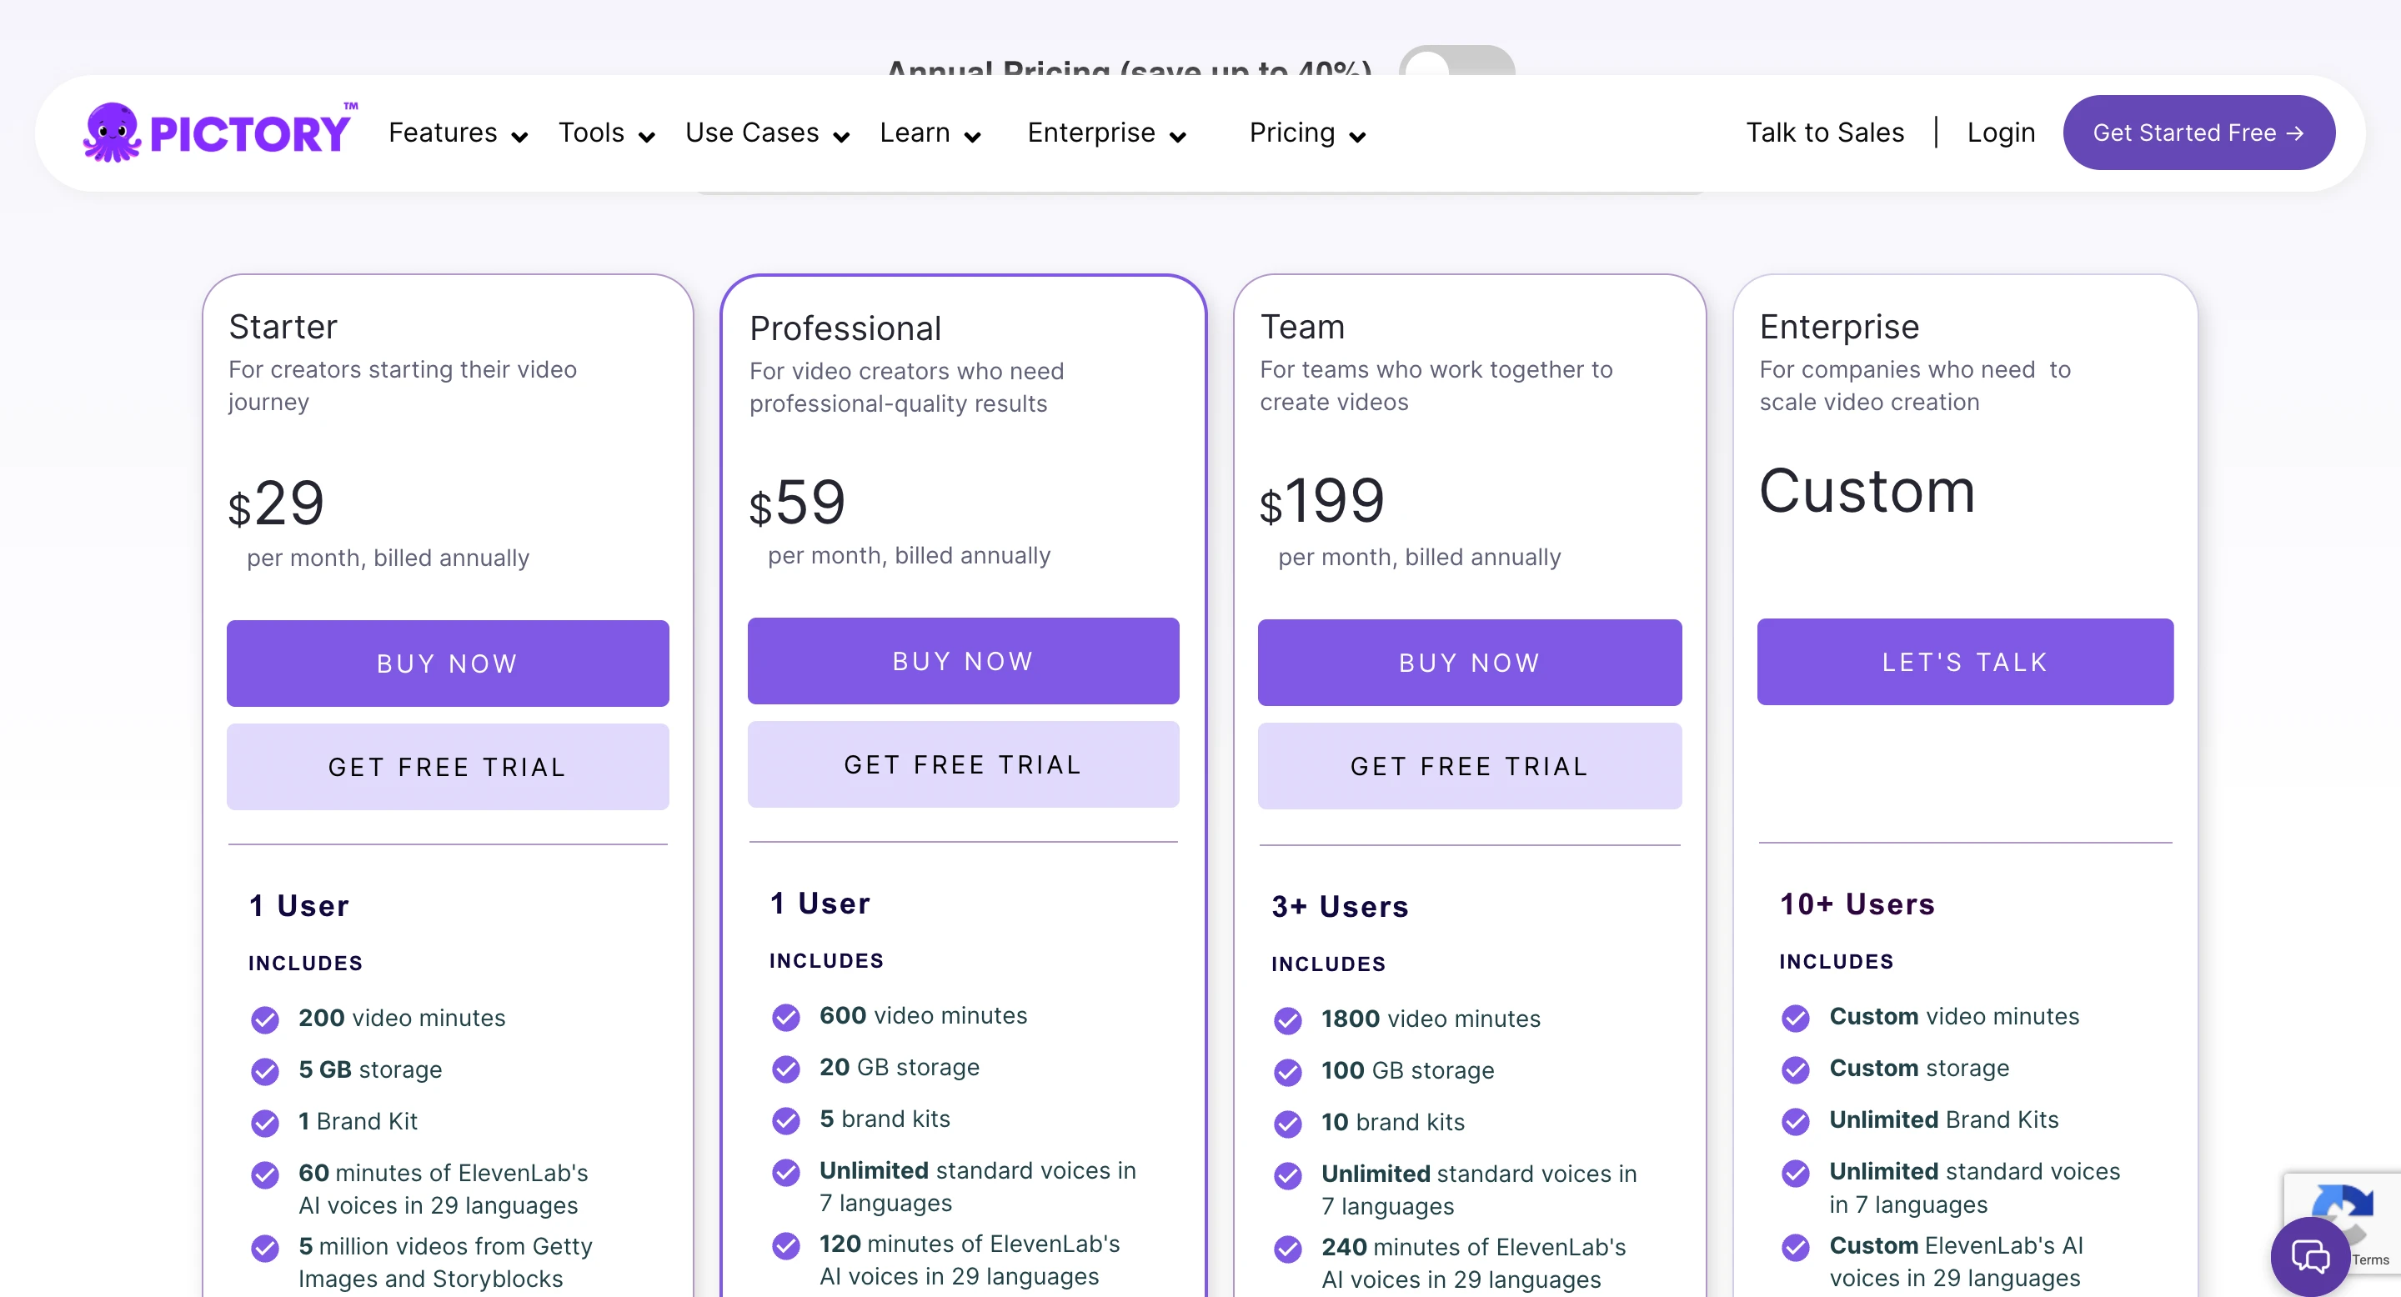Viewport: 2401px width, 1297px height.
Task: Open the Use Cases dropdown
Action: pos(767,133)
